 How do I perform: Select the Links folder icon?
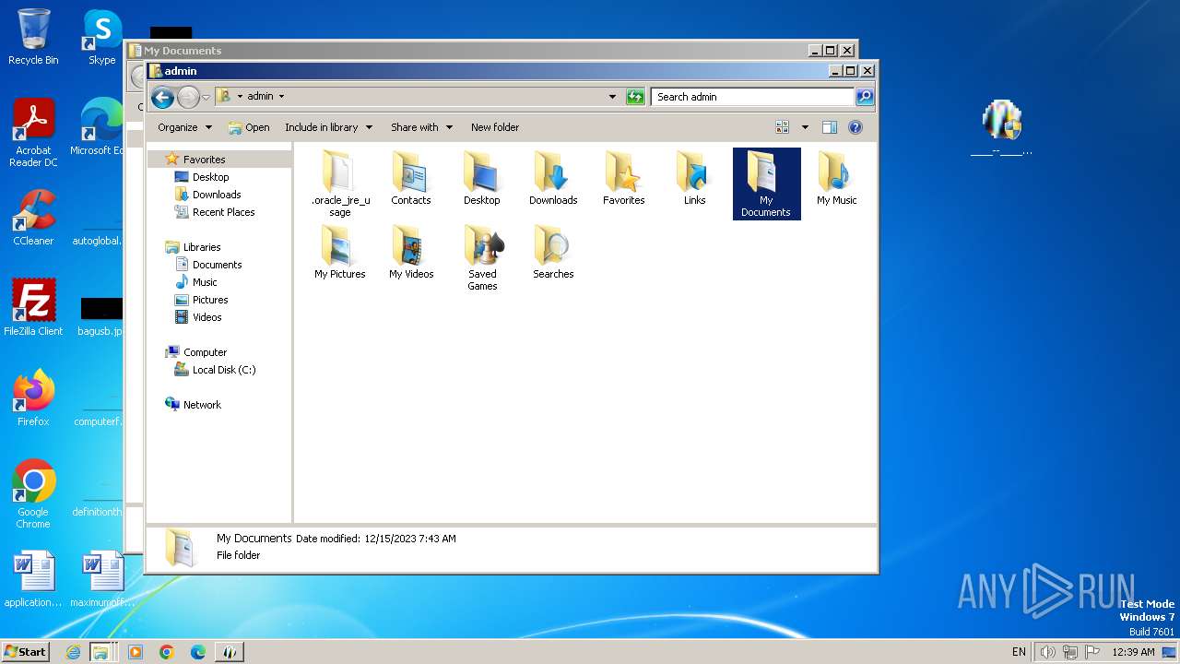pyautogui.click(x=695, y=178)
